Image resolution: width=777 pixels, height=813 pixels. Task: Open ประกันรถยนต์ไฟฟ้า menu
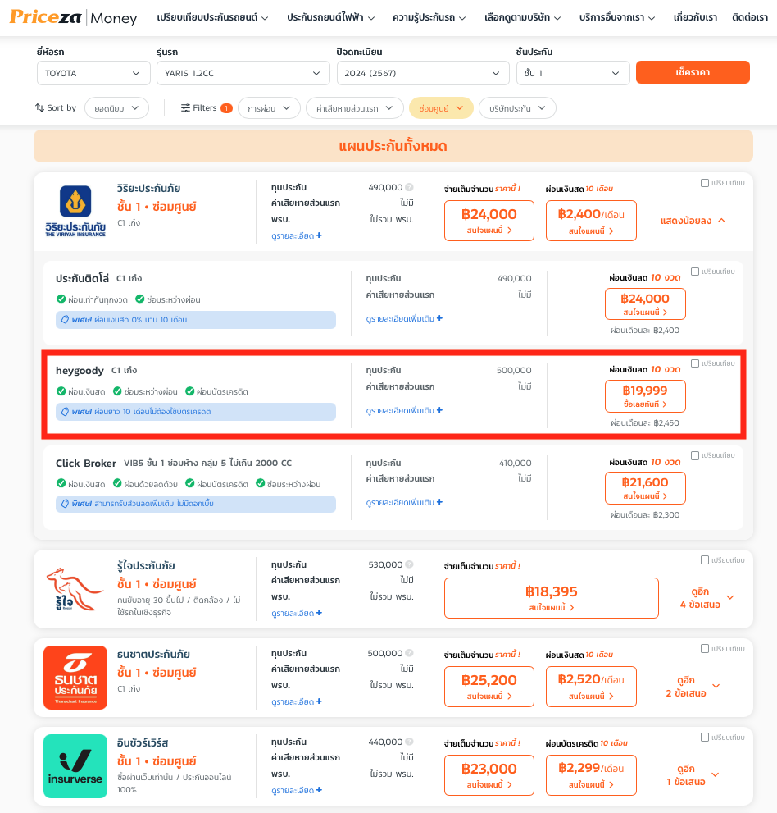click(x=330, y=17)
